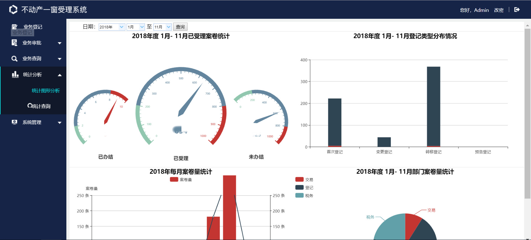Collapse 统计分析 with its up arrow
This screenshot has width=531, height=240.
click(59, 75)
